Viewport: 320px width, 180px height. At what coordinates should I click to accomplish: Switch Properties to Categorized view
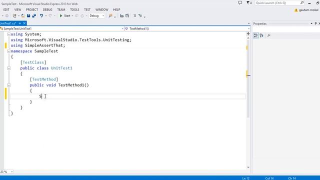coord(255,35)
